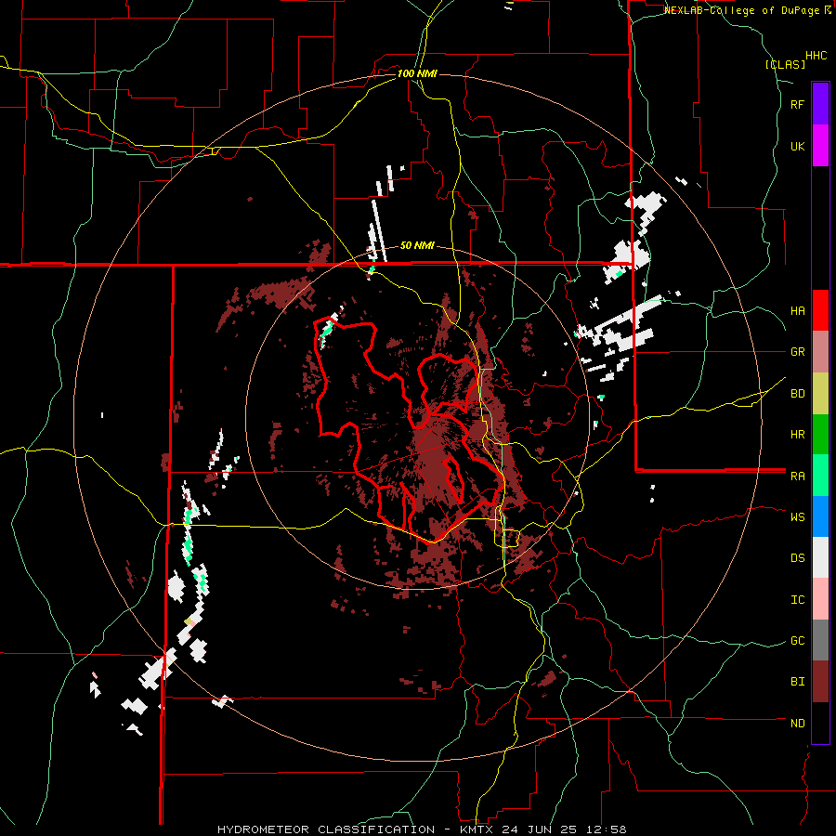Image resolution: width=836 pixels, height=836 pixels.
Task: Click the red HA legend swatch
Action: 820,310
